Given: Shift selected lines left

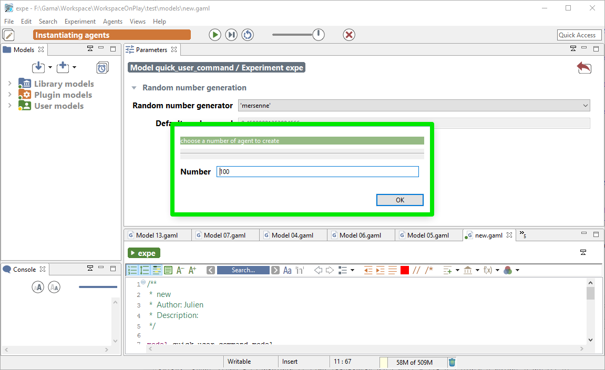Looking at the screenshot, I should click(368, 270).
